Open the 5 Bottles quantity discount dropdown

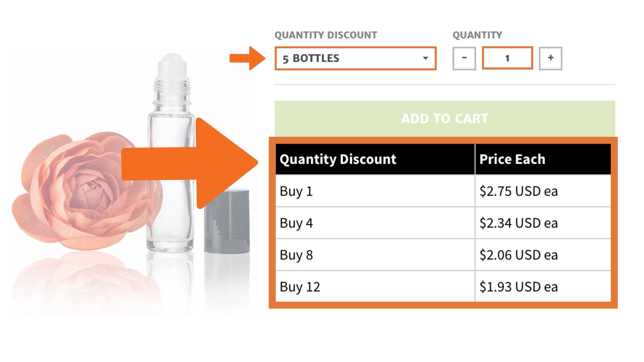pyautogui.click(x=355, y=58)
